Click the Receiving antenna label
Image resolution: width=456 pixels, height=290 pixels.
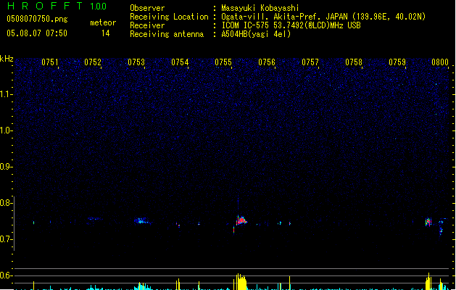coord(167,34)
